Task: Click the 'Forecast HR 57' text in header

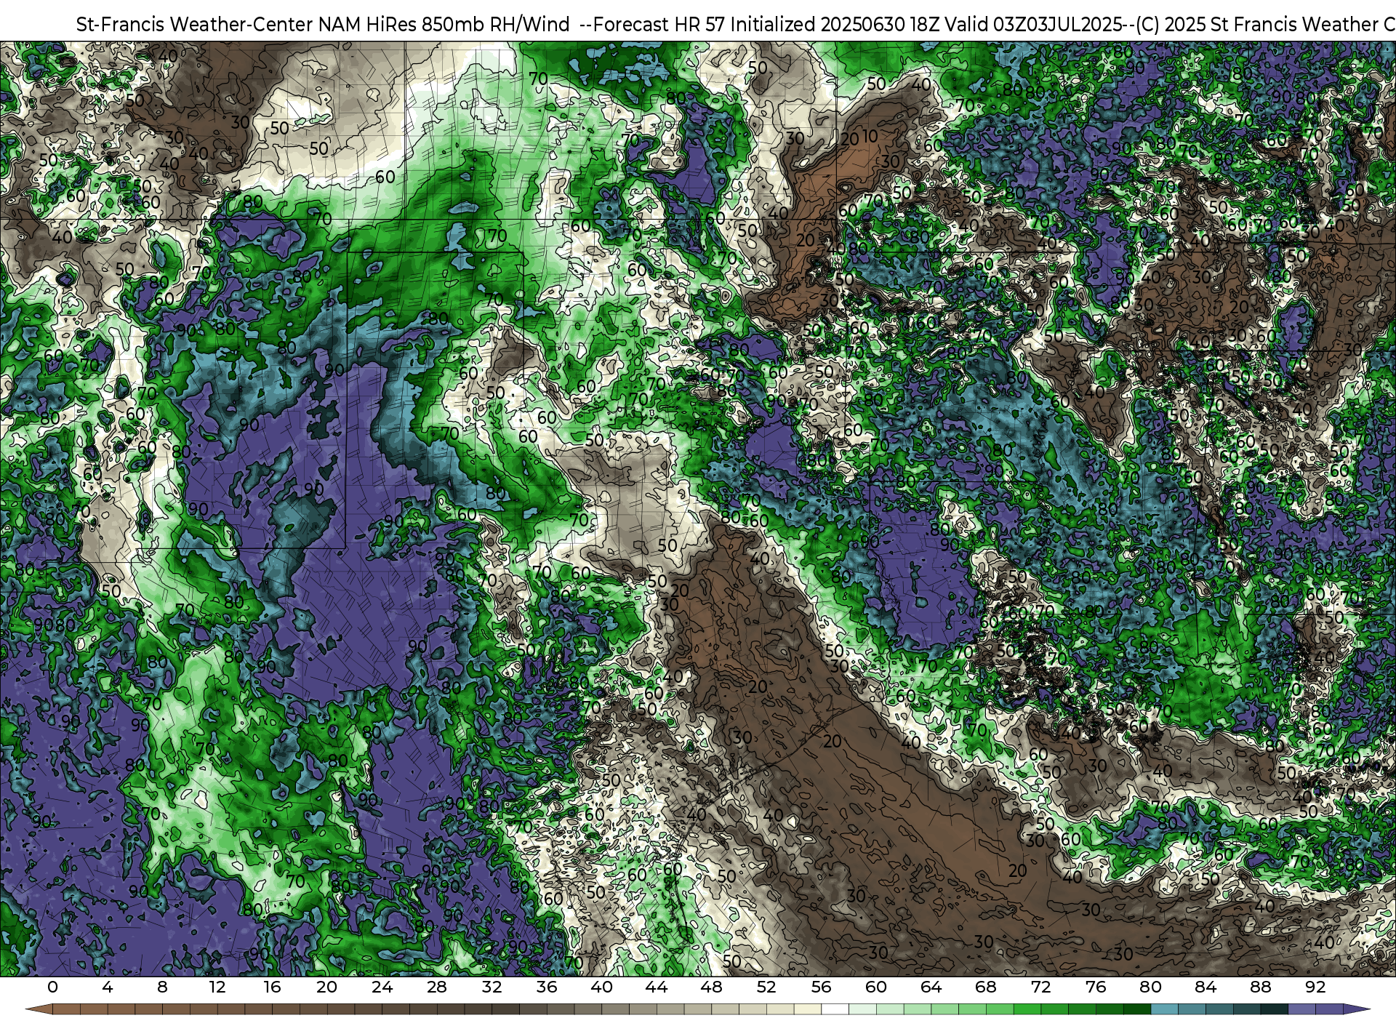Action: click(x=660, y=24)
